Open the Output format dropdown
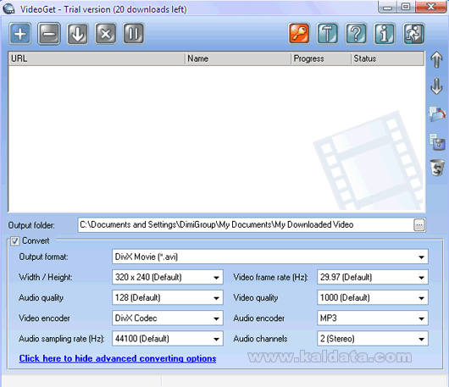This screenshot has height=387, width=449. coord(270,257)
